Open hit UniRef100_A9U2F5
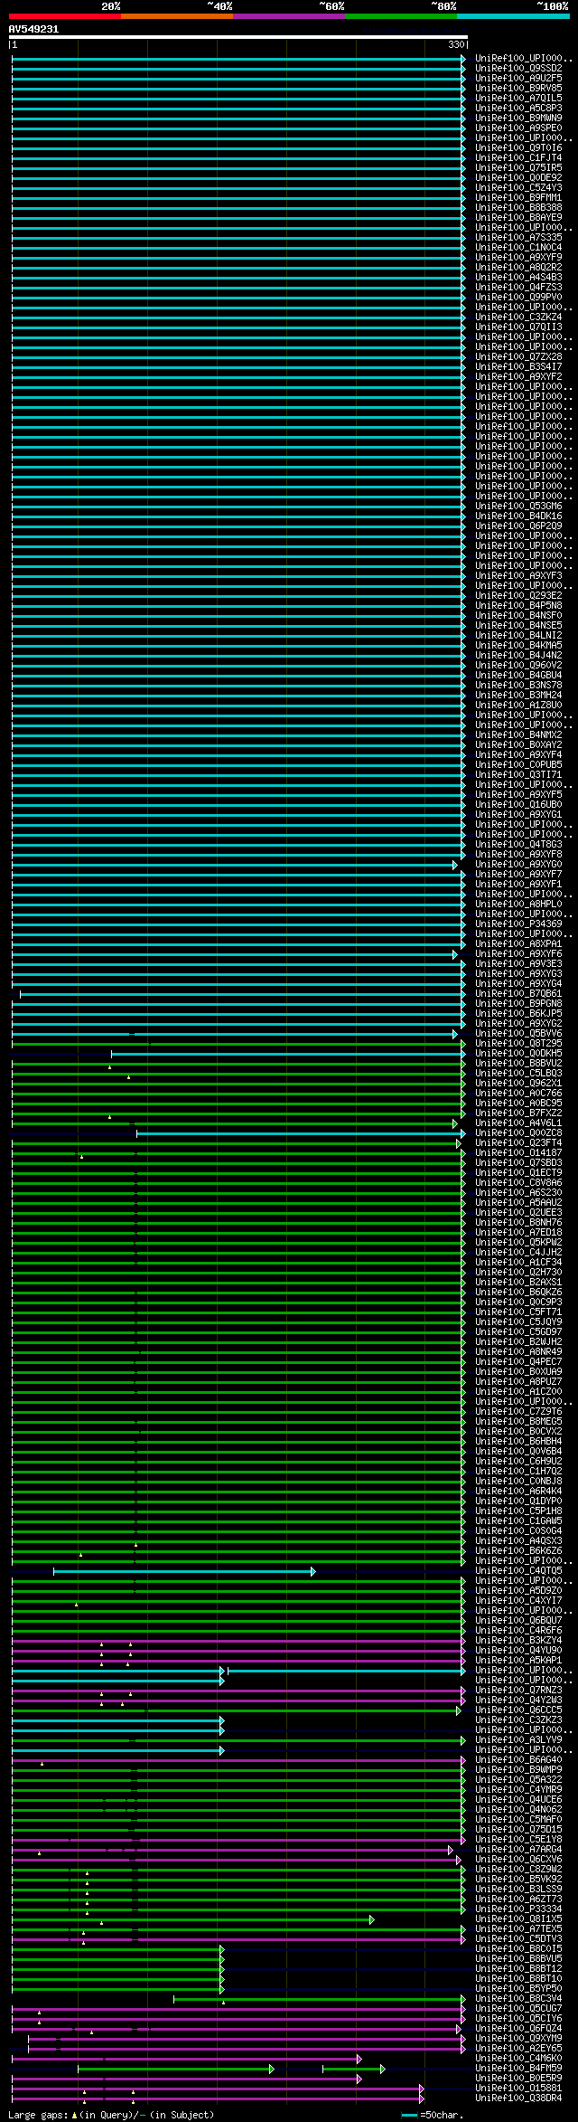 point(518,78)
